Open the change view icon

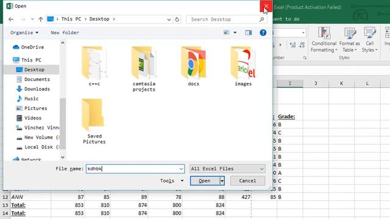(x=226, y=32)
